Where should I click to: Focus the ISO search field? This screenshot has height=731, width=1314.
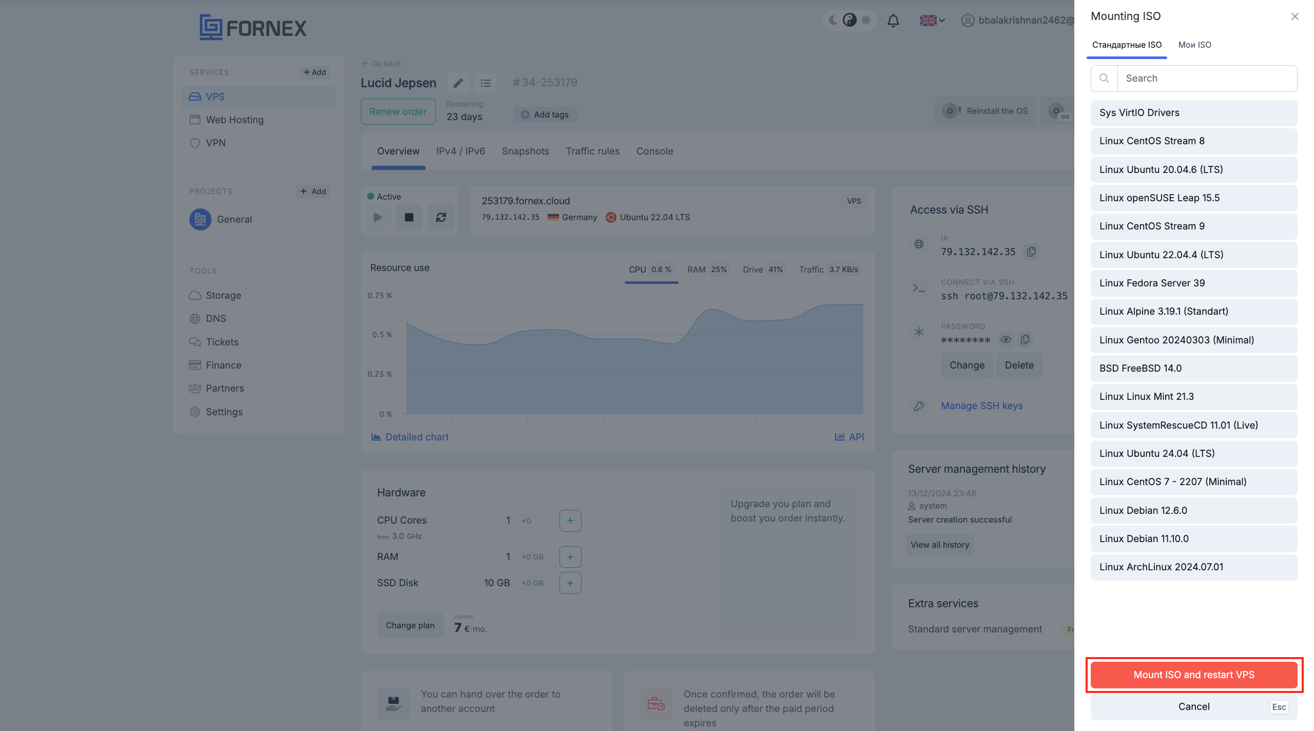[x=1207, y=78]
